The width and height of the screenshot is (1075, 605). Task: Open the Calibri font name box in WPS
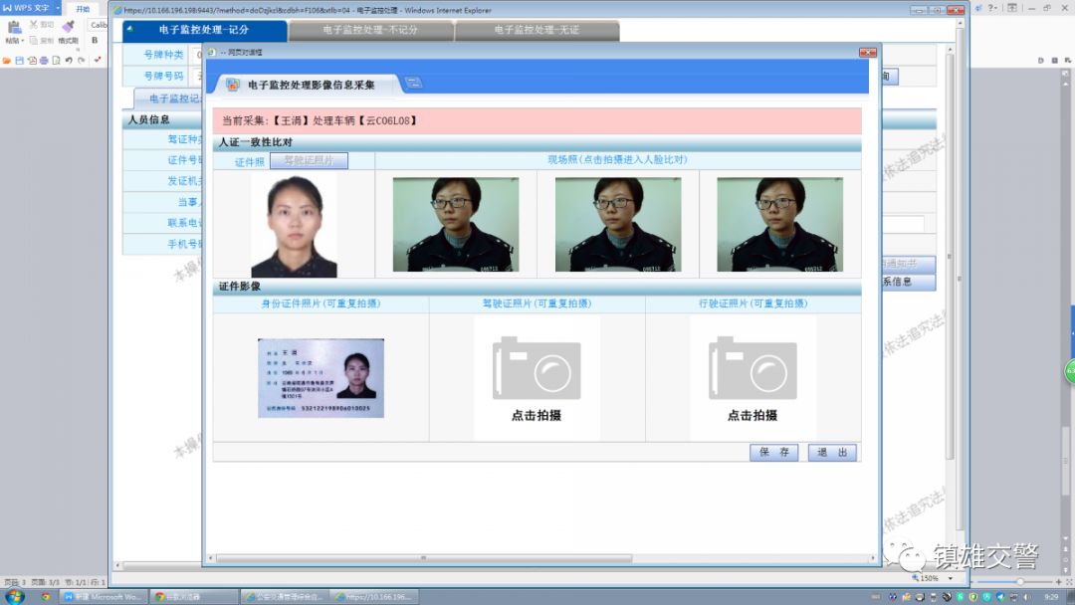coord(98,25)
